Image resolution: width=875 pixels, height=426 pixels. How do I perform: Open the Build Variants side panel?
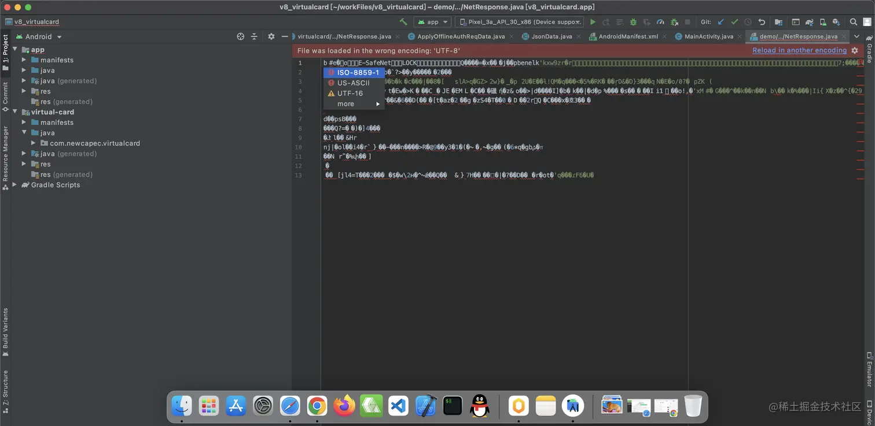(6, 332)
